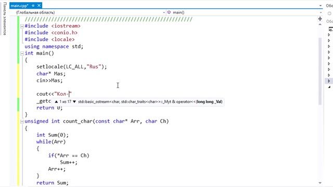Click the return 0; line
Image resolution: width=333 pixels, height=187 pixels.
coord(49,108)
